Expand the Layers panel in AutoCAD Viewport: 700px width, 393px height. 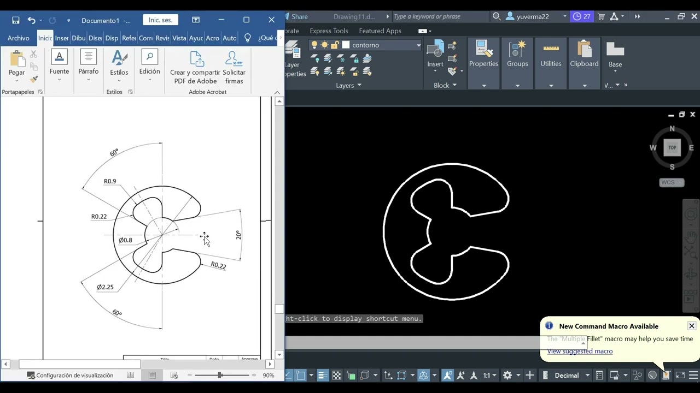[348, 85]
